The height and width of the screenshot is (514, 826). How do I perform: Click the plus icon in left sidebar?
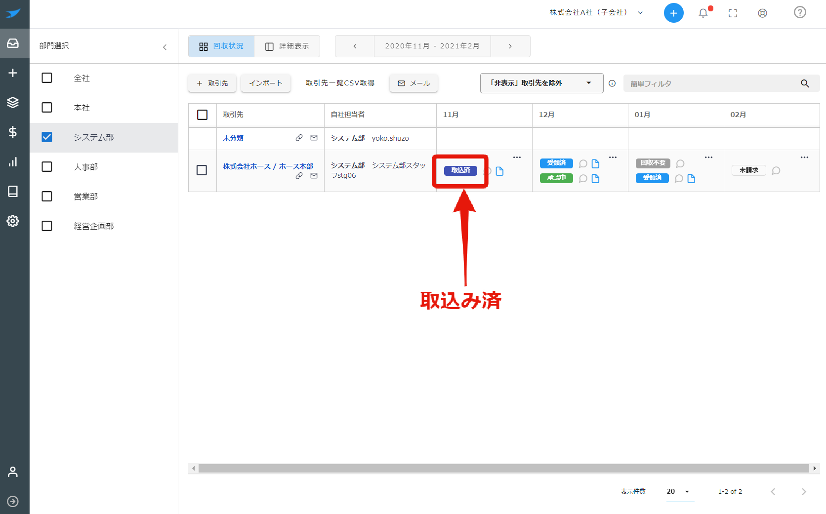13,73
